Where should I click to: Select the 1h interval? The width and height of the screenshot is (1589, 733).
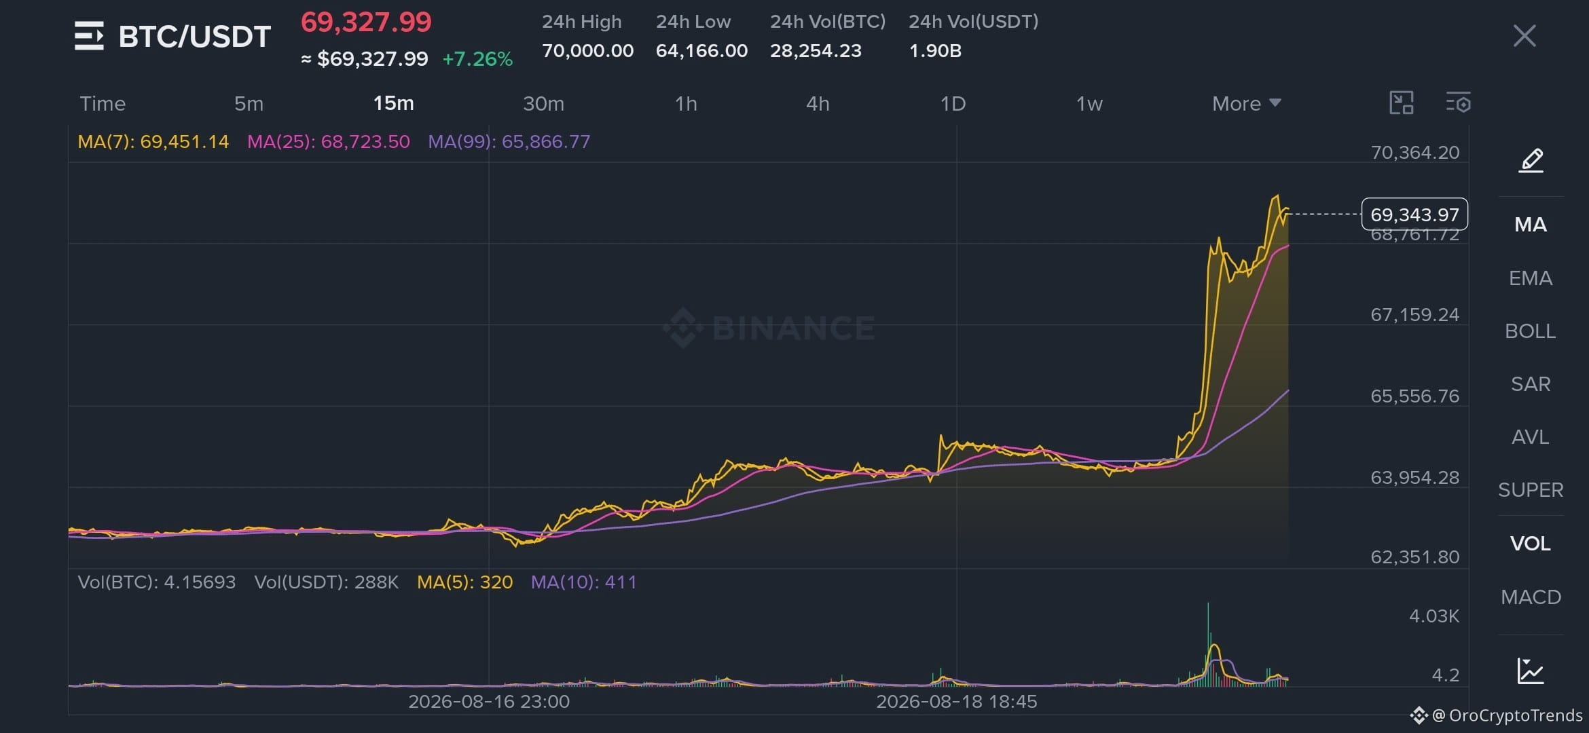pos(686,104)
